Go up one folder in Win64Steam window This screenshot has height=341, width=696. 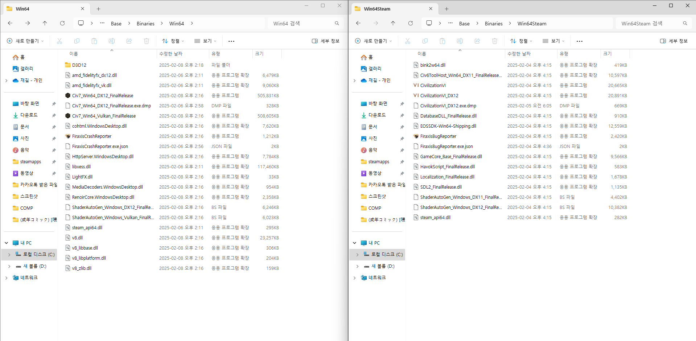click(393, 23)
